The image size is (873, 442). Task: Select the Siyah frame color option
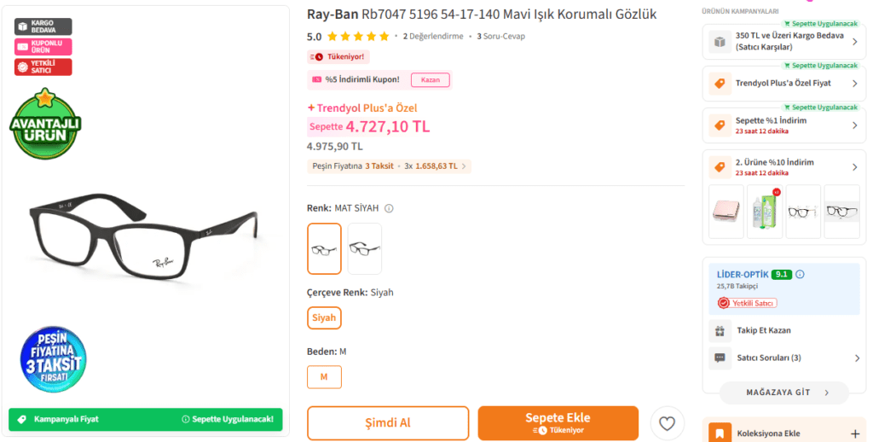tap(324, 317)
